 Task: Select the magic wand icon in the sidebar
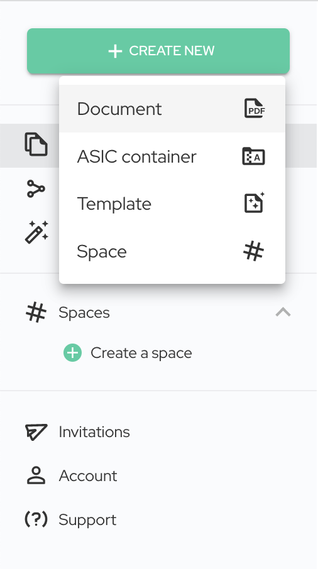point(36,232)
